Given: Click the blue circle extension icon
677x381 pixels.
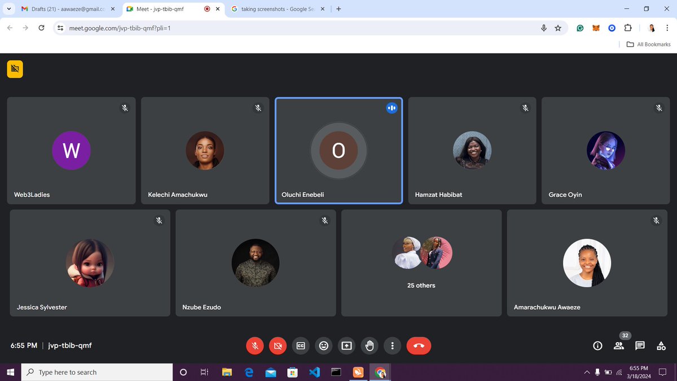Looking at the screenshot, I should click(612, 28).
